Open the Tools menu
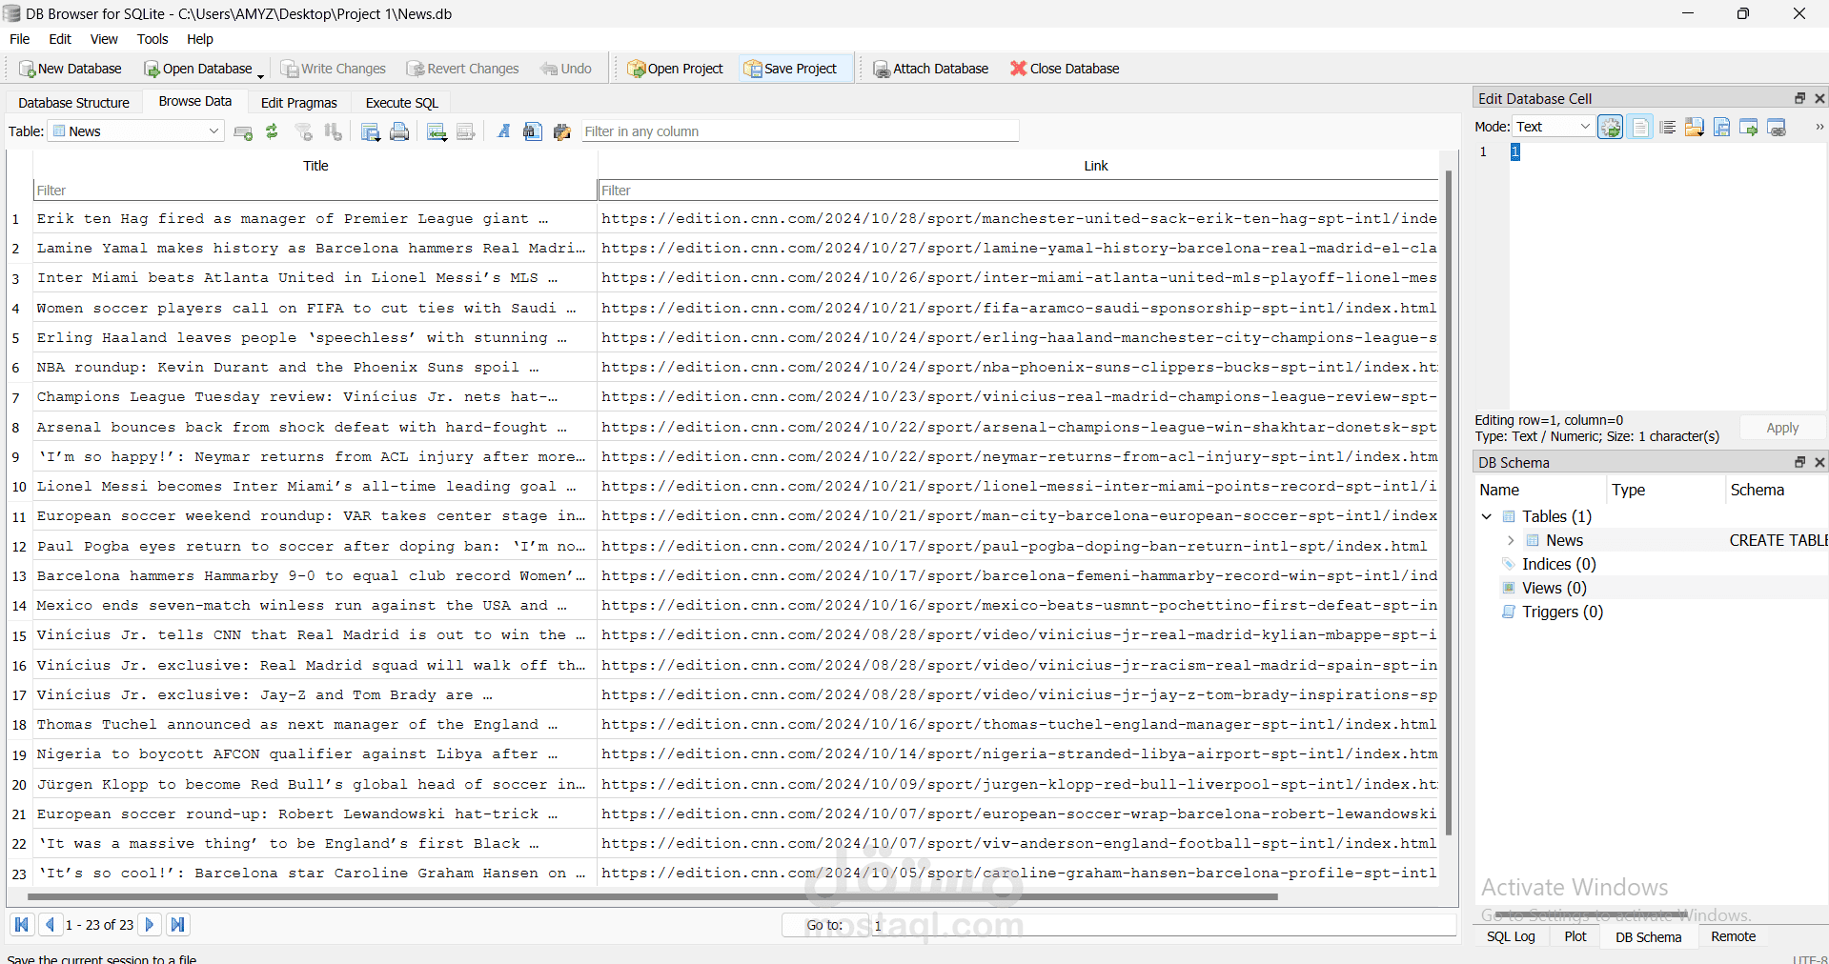This screenshot has height=964, width=1829. (x=152, y=39)
